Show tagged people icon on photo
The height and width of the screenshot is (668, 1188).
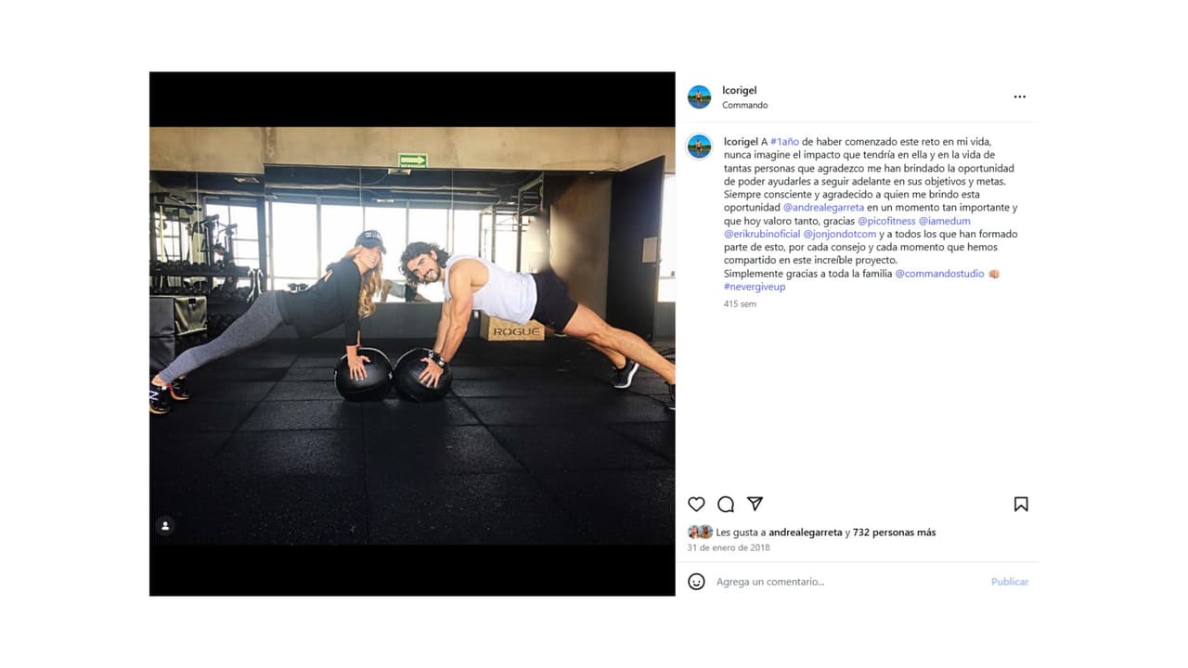(165, 526)
